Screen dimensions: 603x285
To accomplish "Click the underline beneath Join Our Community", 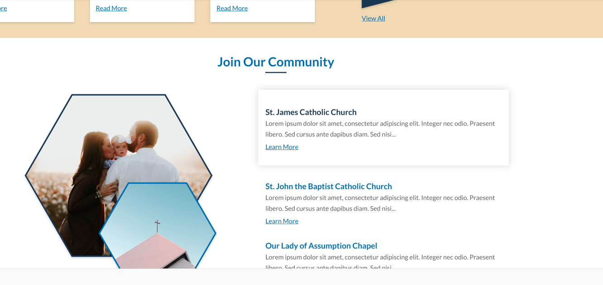I will [276, 72].
